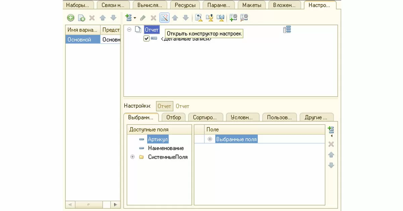Viewport: 403px width, 211px height.
Task: Click the copy variant icon
Action: [x=81, y=18]
